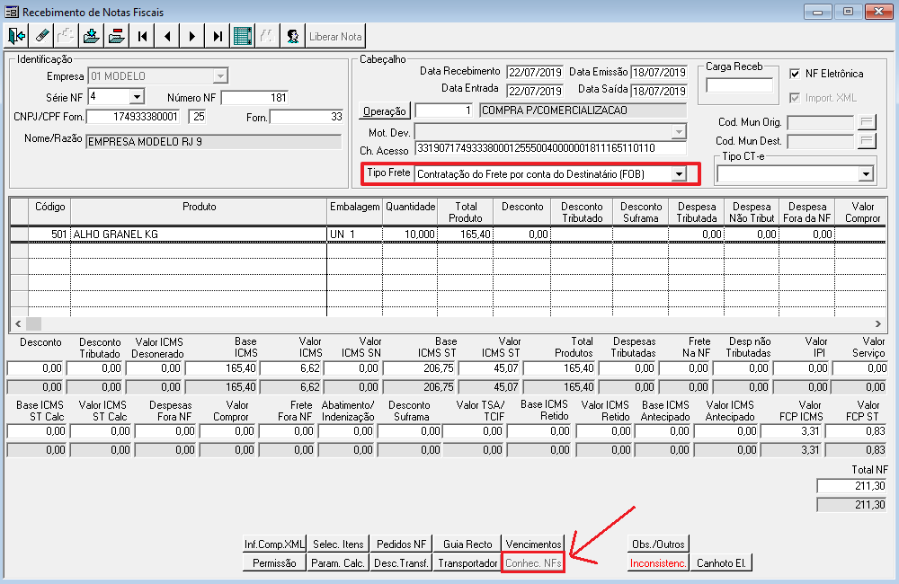Click the Pedidos NF button
Image resolution: width=899 pixels, height=584 pixels.
(401, 544)
